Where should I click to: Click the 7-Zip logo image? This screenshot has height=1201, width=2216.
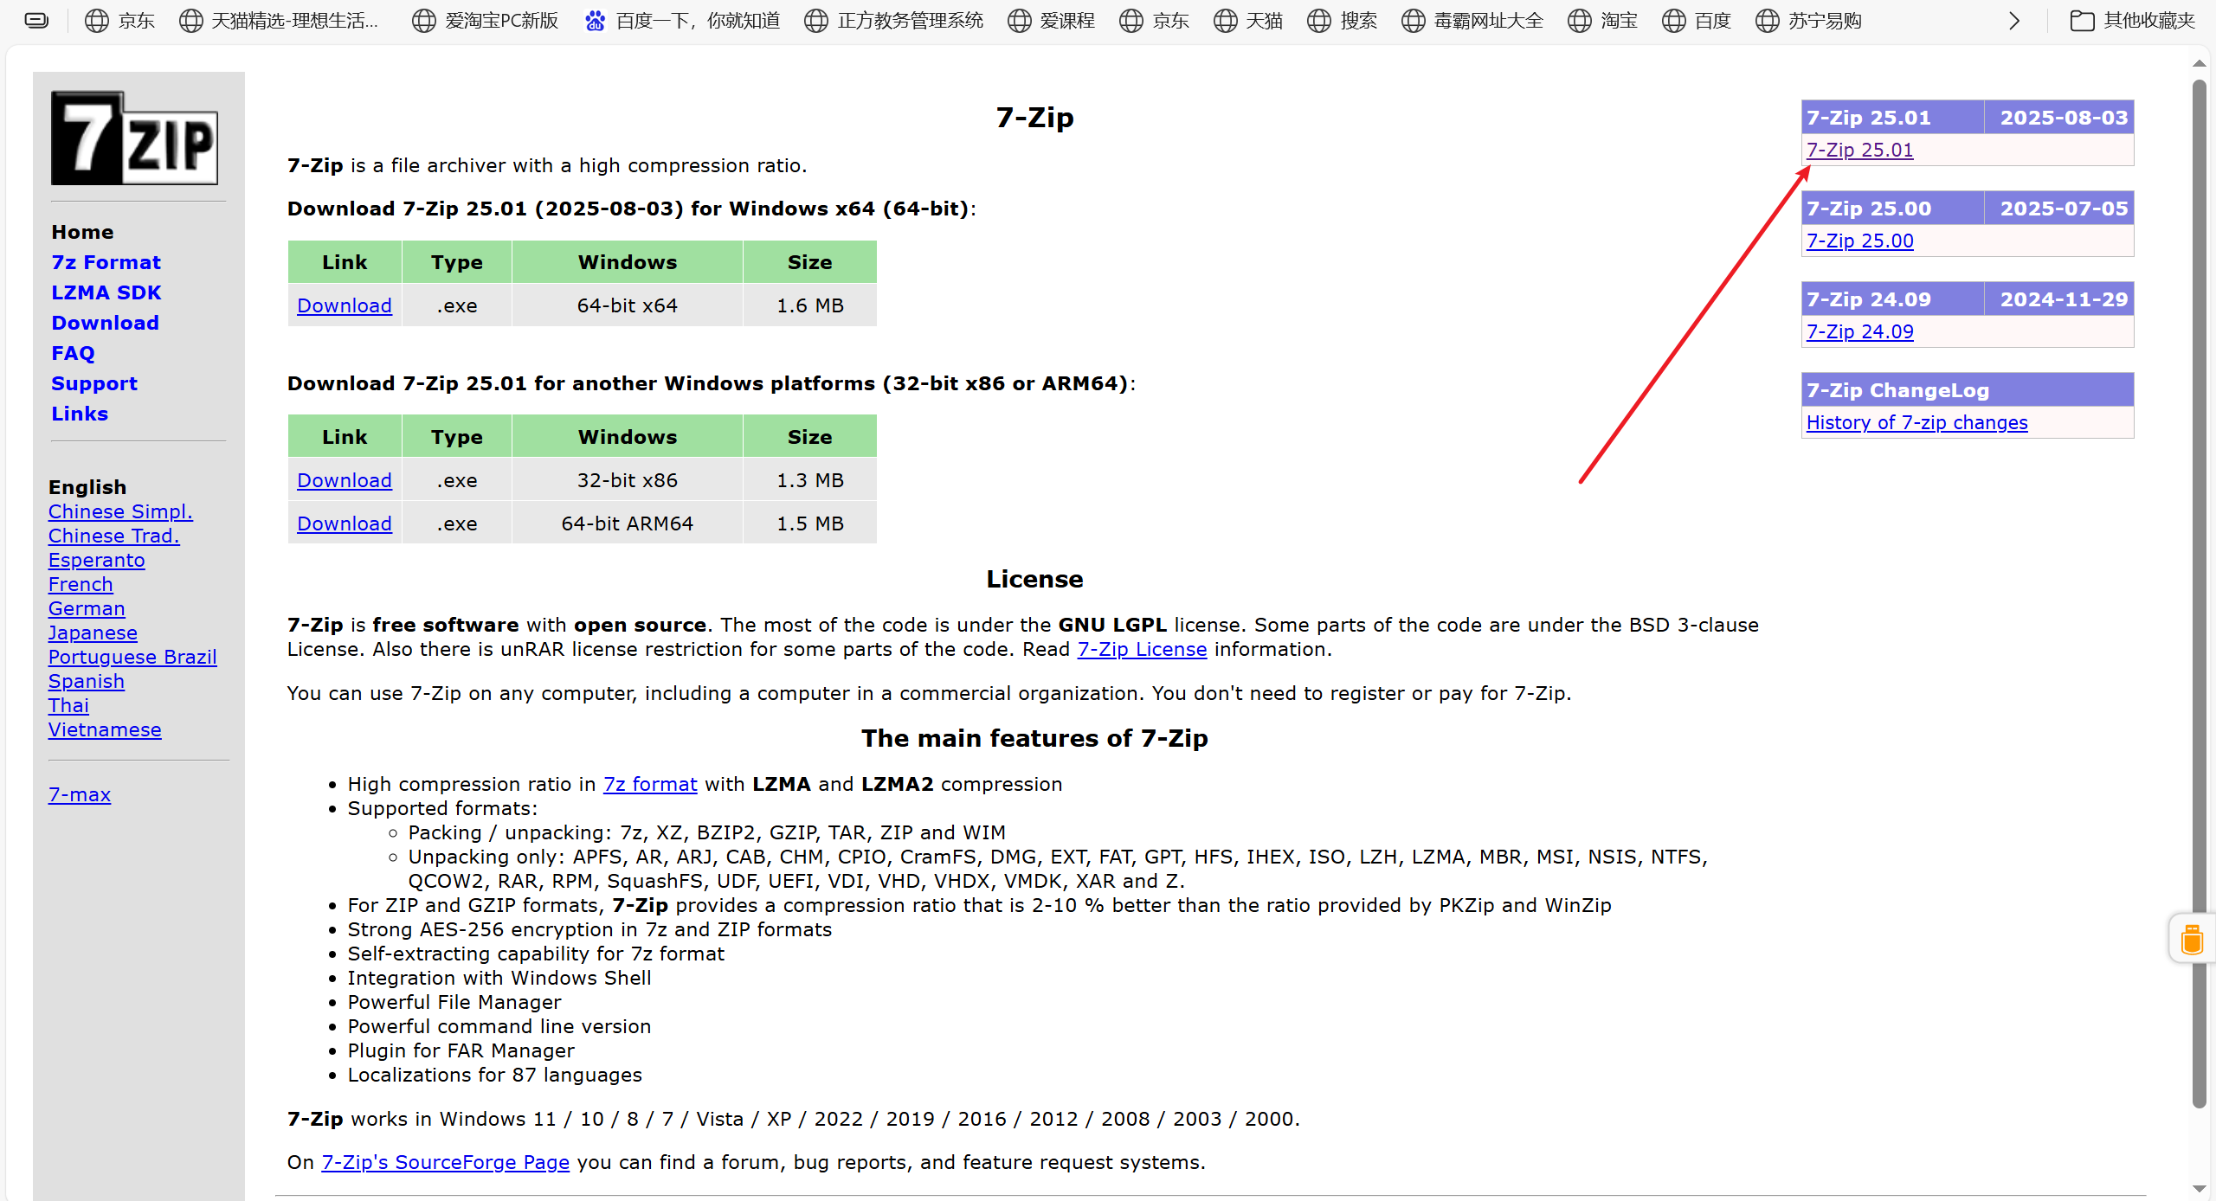pyautogui.click(x=134, y=138)
